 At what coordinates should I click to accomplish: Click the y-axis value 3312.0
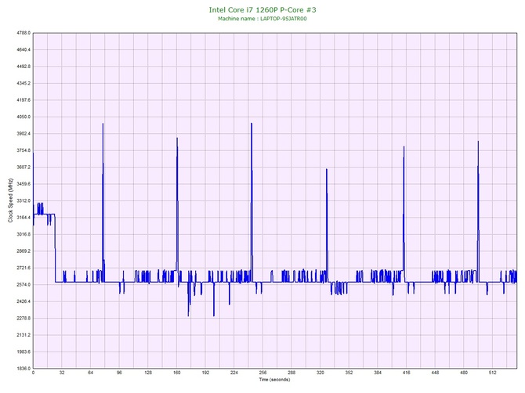pyautogui.click(x=24, y=200)
